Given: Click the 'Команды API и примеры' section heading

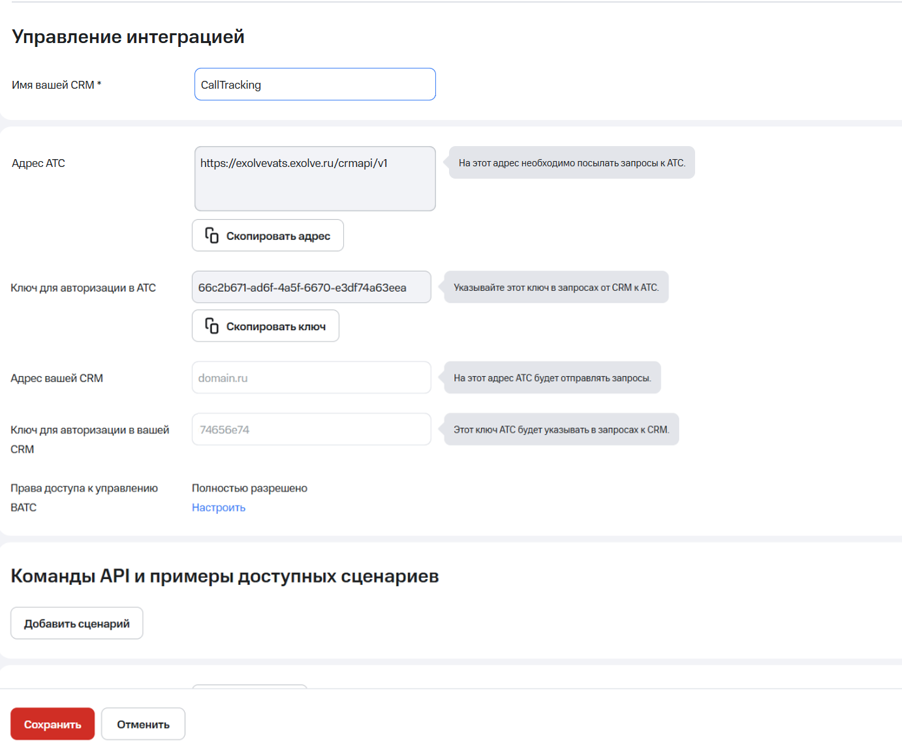Looking at the screenshot, I should (x=225, y=576).
